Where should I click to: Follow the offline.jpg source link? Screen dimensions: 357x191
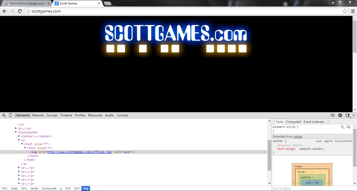(80, 152)
